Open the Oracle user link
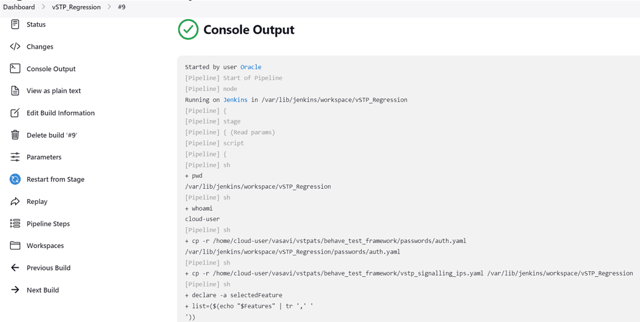Viewport: 640px width, 322px height. pos(250,67)
